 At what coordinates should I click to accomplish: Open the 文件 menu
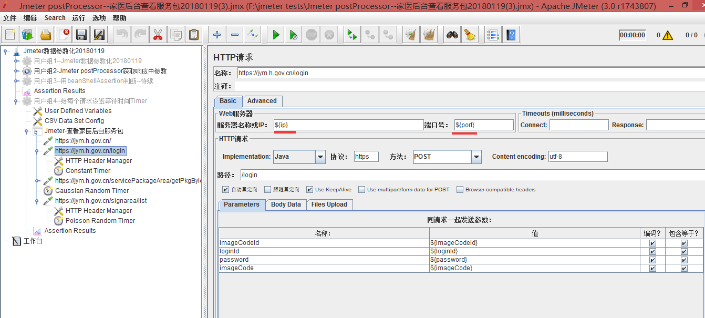pos(10,18)
